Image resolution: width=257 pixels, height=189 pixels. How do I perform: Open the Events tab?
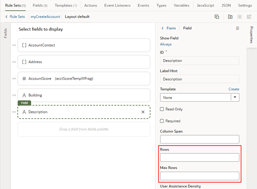tap(144, 6)
